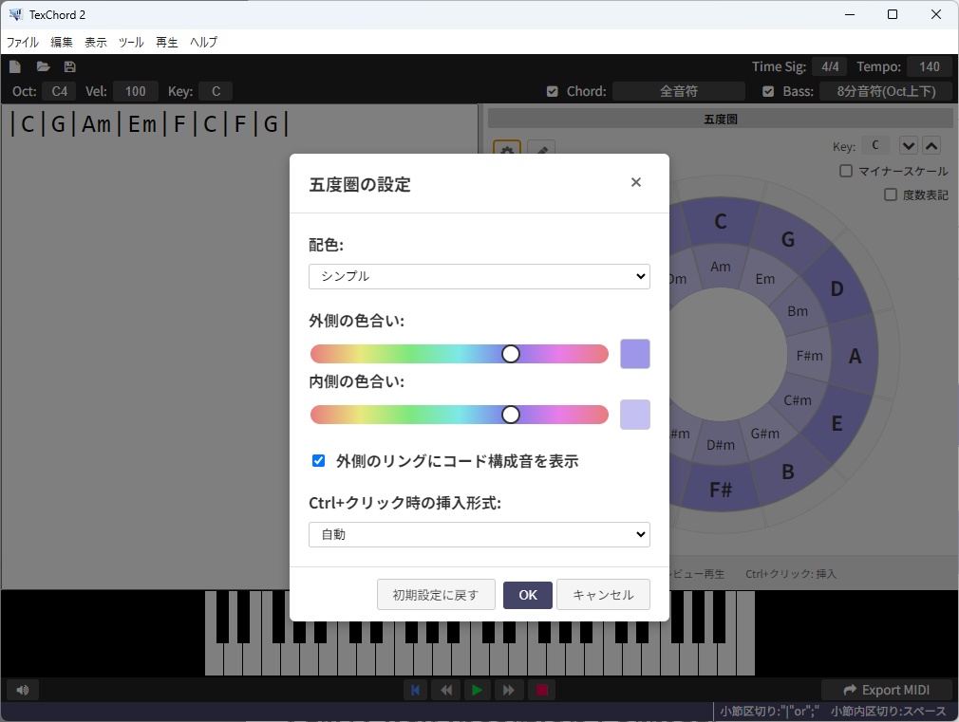Click the green play button
The width and height of the screenshot is (959, 722).
(x=477, y=690)
